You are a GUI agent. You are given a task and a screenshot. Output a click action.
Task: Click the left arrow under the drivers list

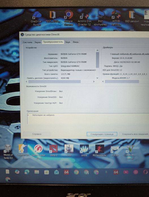tap(103, 82)
